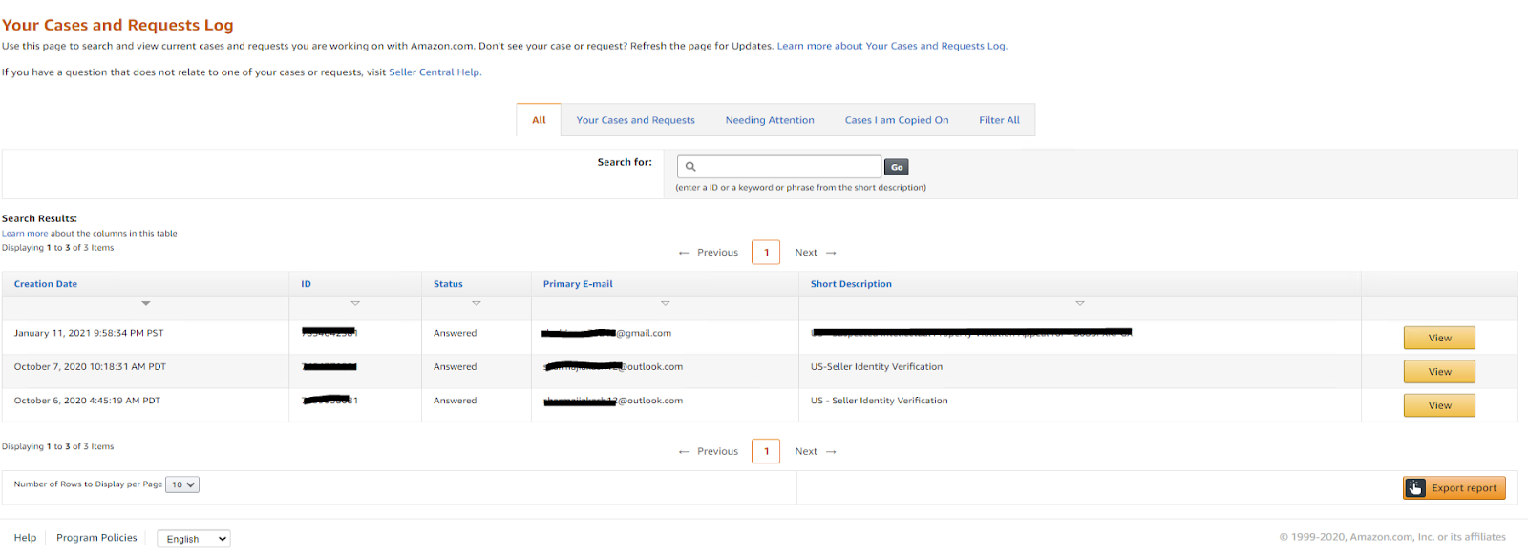
Task: Open the Program Policies footer link
Action: point(96,538)
